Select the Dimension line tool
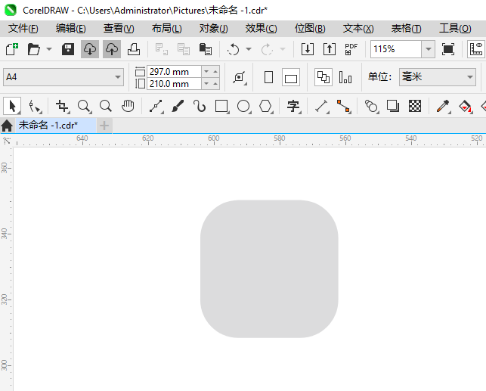The width and height of the screenshot is (486, 391). click(322, 107)
